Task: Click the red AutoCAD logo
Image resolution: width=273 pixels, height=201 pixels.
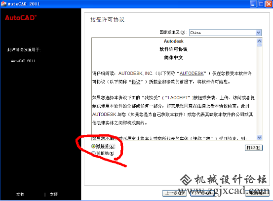Action: 21,18
